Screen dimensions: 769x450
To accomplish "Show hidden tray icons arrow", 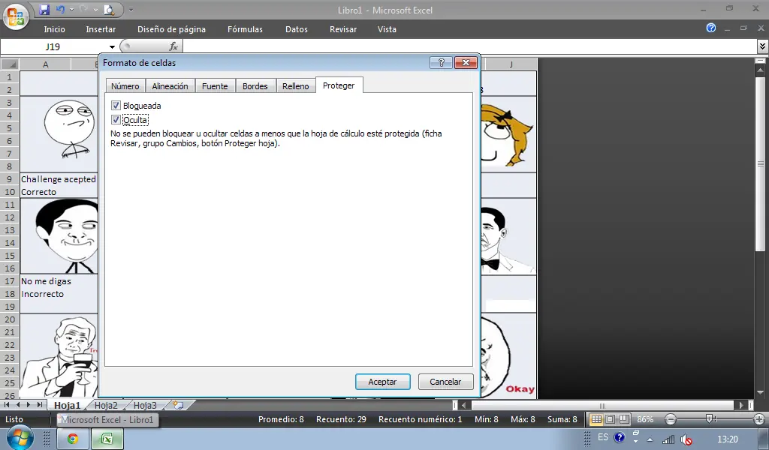I will click(650, 439).
